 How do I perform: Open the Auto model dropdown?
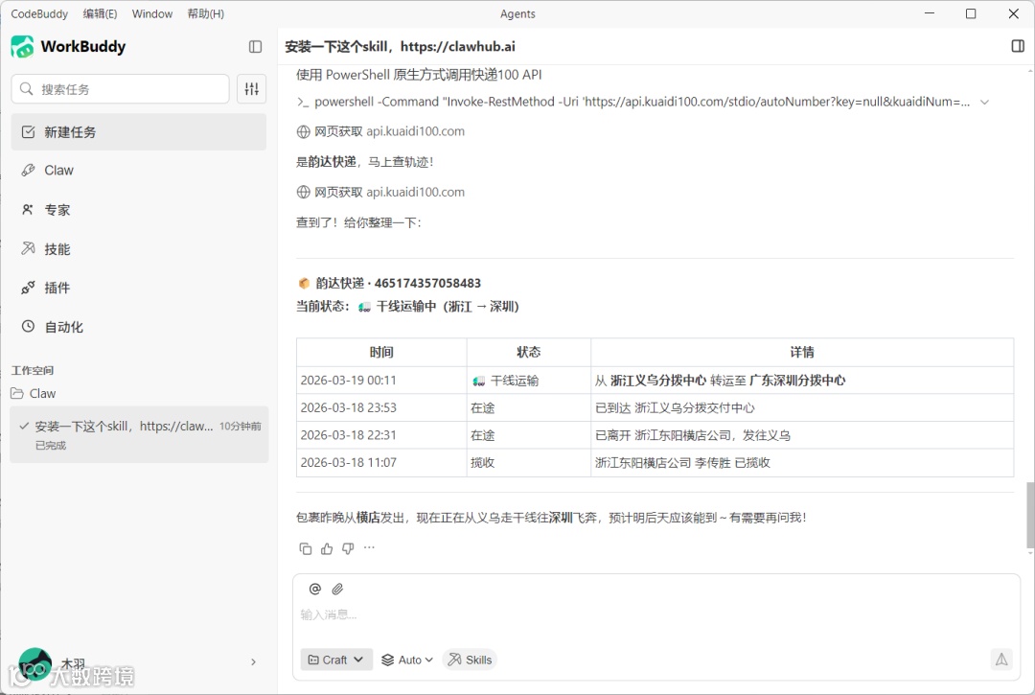pos(407,660)
